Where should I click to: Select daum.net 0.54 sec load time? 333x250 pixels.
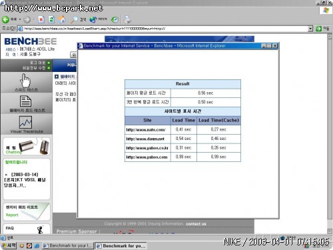(x=184, y=139)
